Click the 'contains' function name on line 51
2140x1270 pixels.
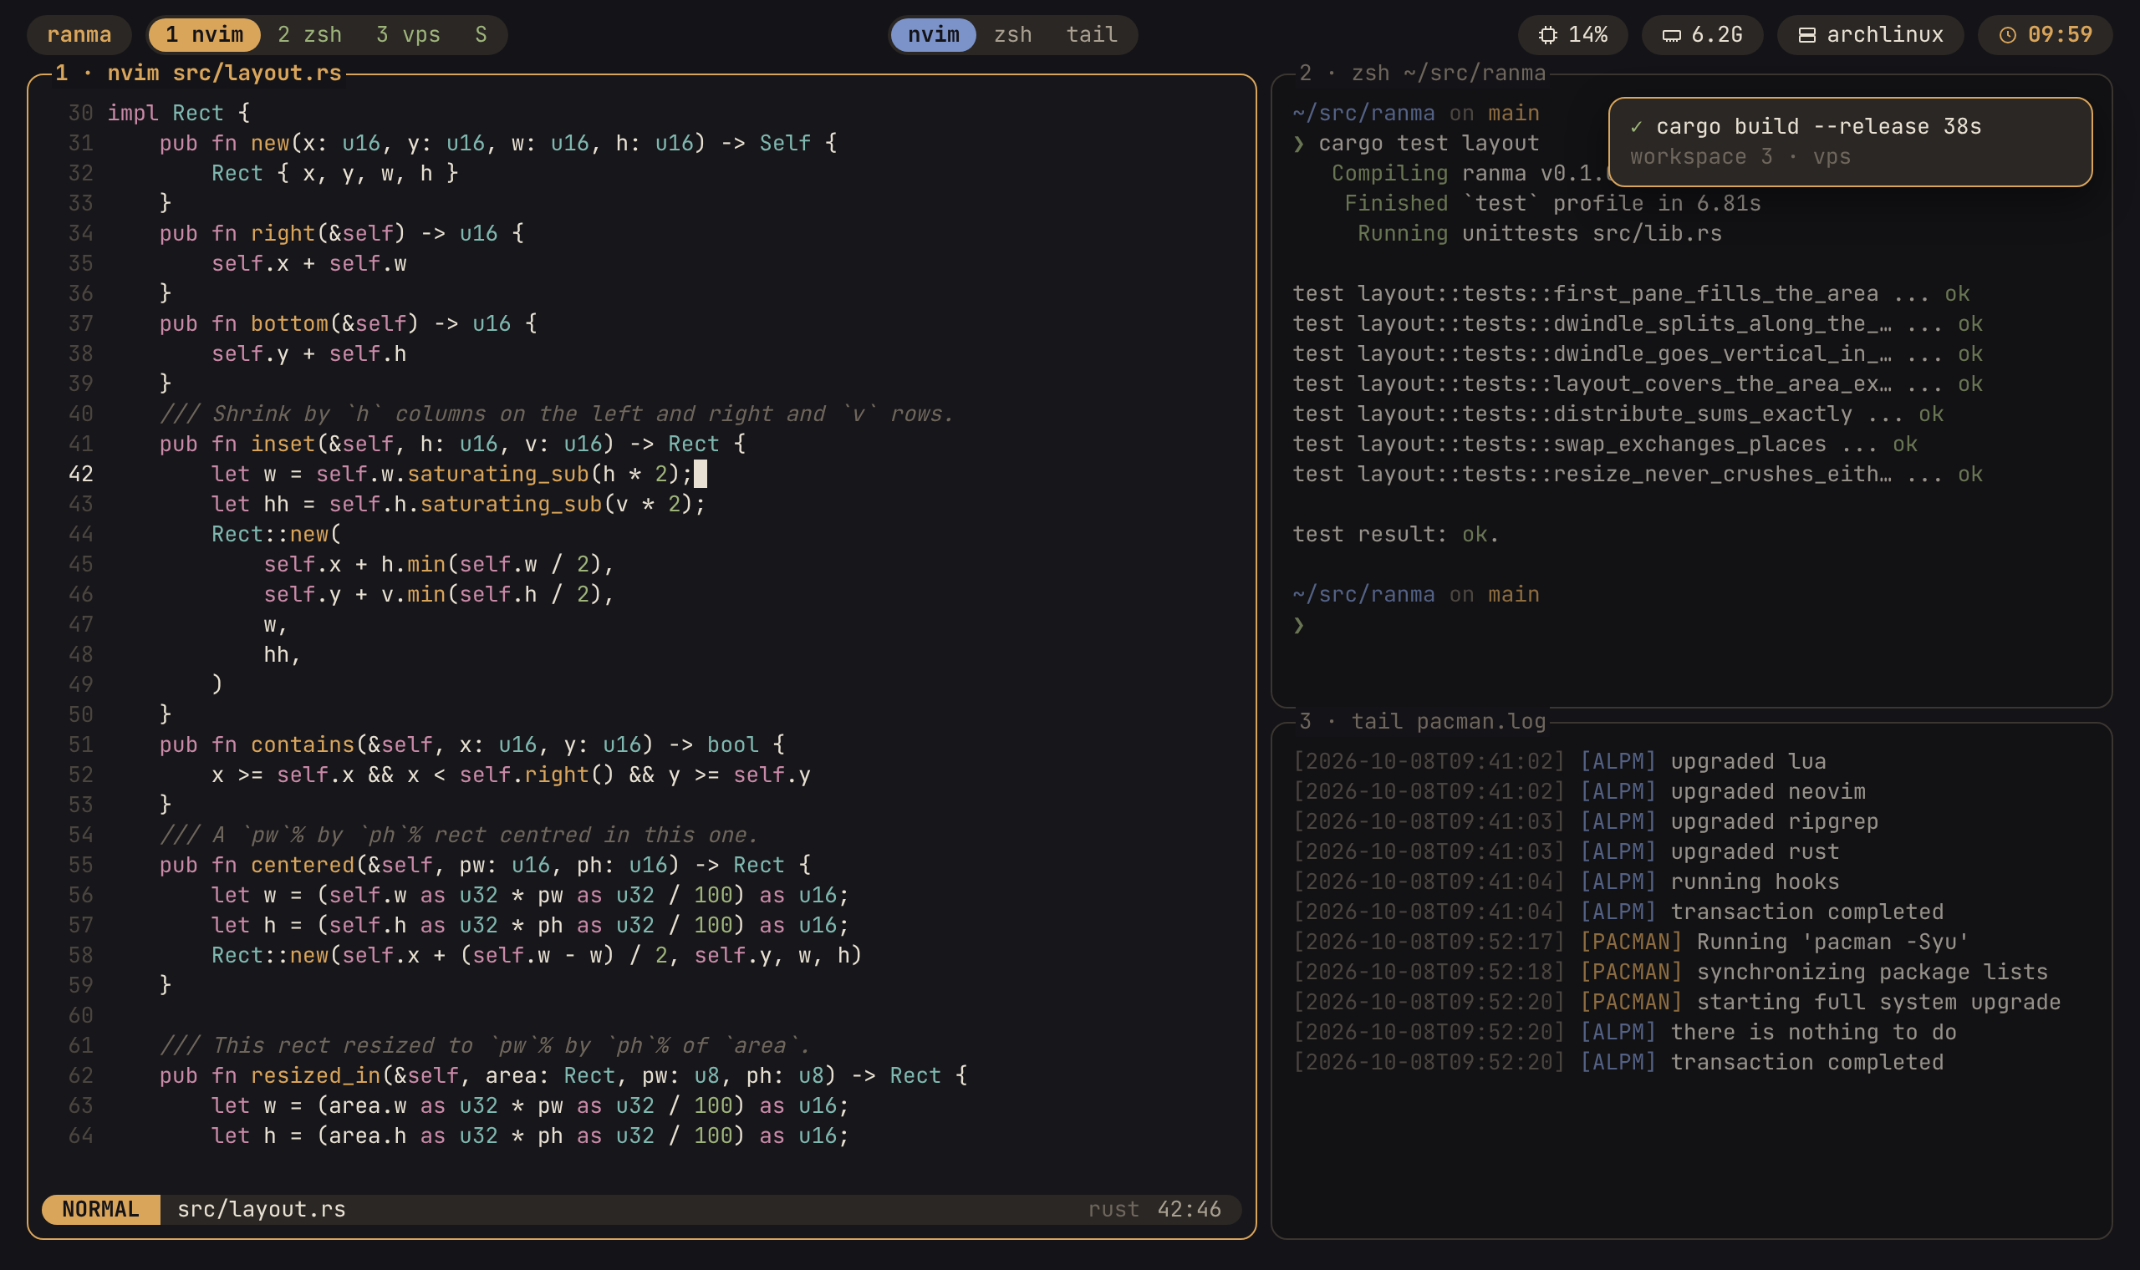pyautogui.click(x=302, y=744)
